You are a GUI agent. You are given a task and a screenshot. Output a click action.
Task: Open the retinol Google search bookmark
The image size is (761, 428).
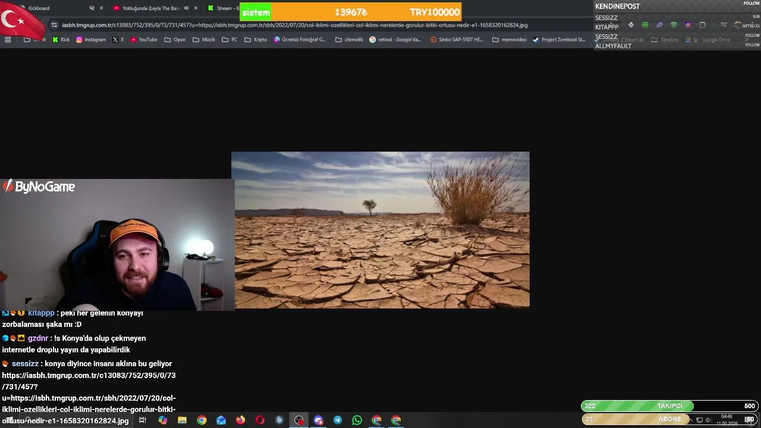coord(395,40)
